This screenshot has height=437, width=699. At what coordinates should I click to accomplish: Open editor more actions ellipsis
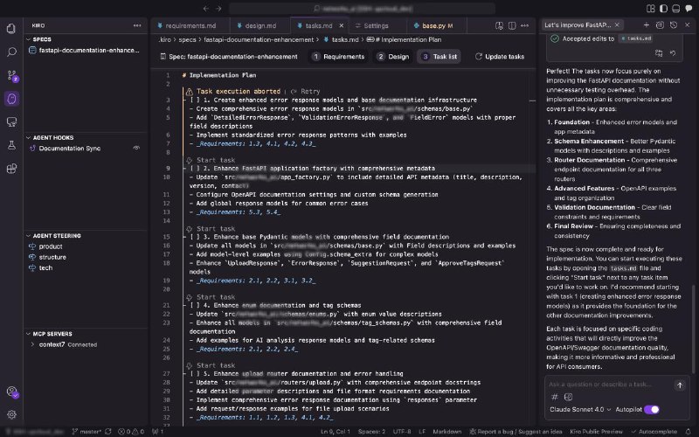(525, 26)
